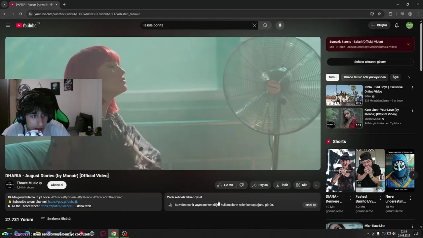This screenshot has width=423, height=238.
Task: Open options for Fastest Burrito short
Action: (380, 198)
